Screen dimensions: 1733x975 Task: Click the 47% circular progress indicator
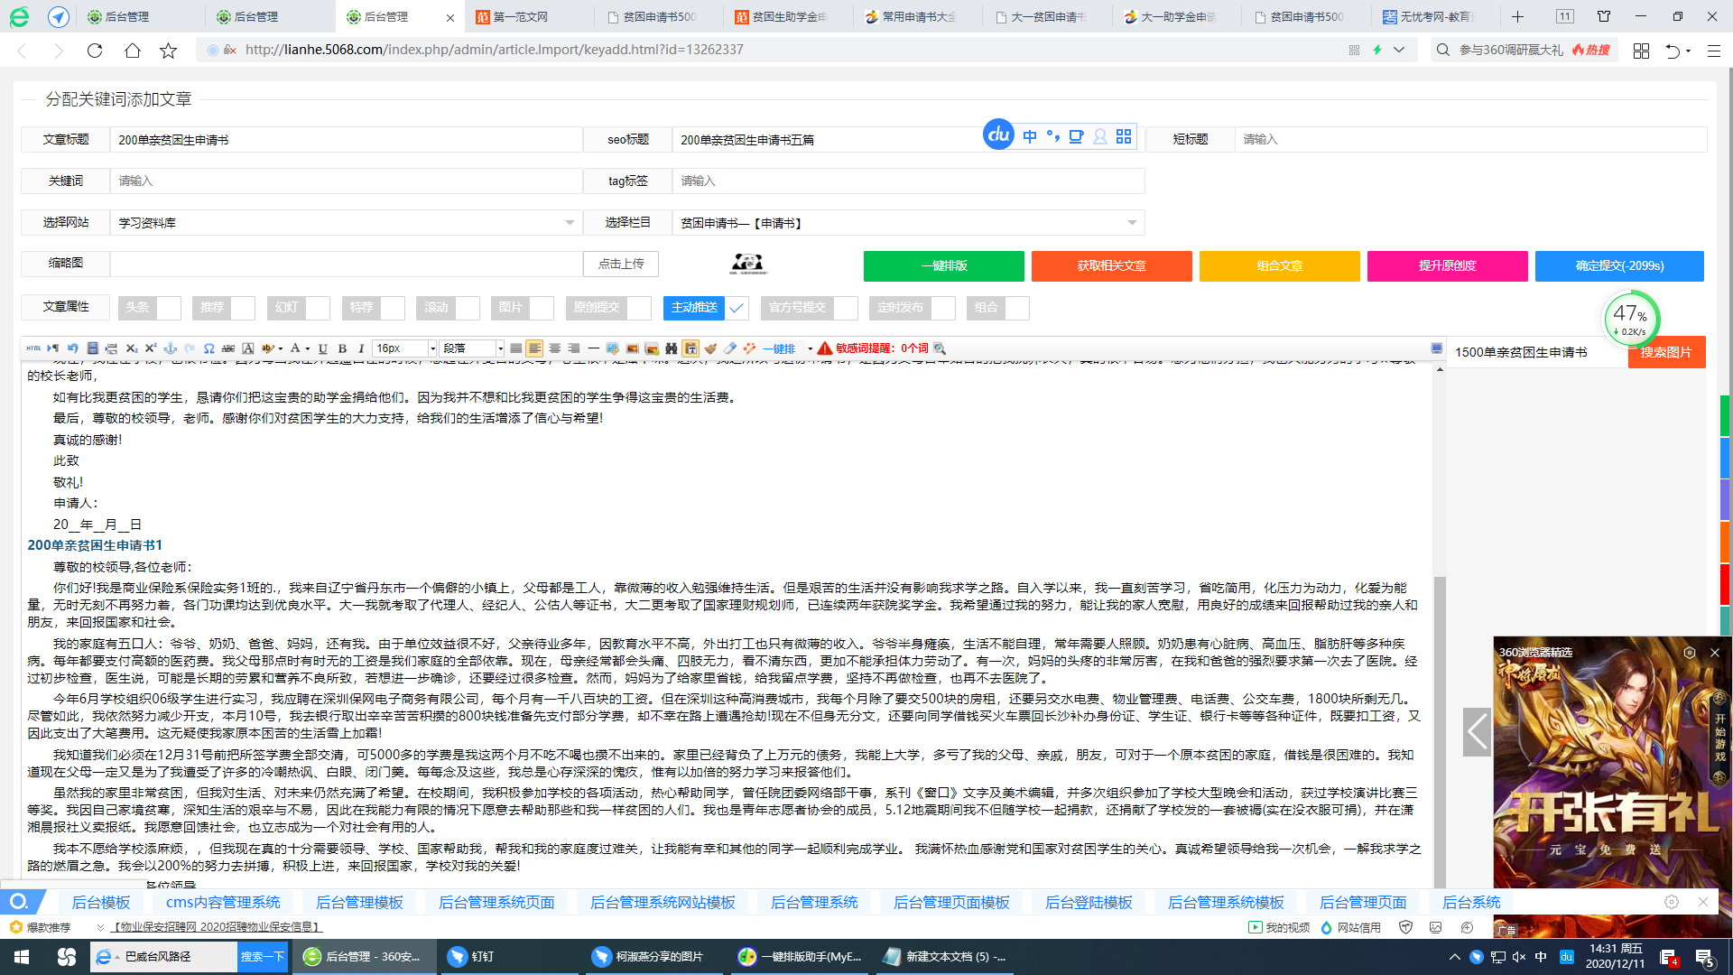(1631, 319)
